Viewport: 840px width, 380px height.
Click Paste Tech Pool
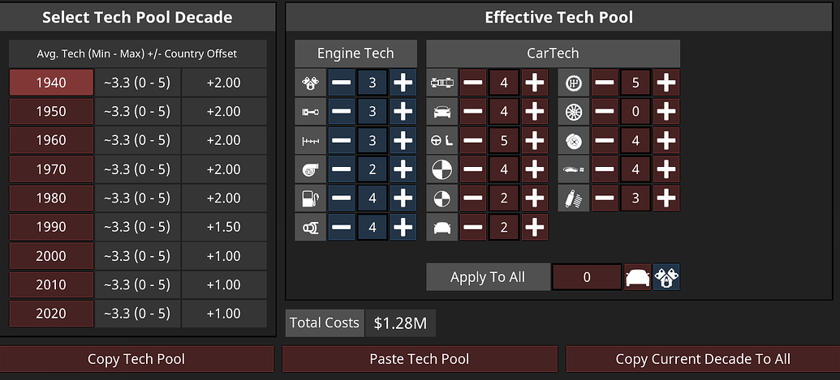pyautogui.click(x=420, y=359)
